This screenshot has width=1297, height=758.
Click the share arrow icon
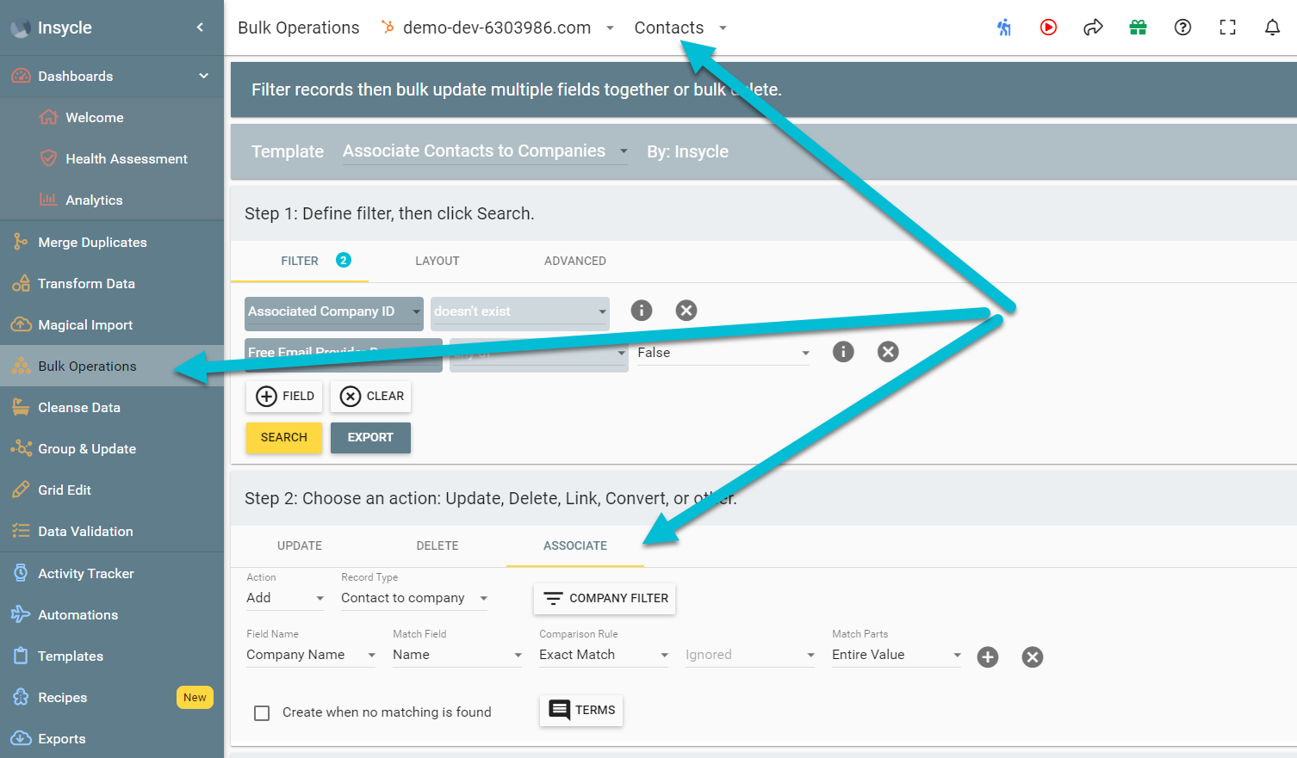(x=1093, y=28)
